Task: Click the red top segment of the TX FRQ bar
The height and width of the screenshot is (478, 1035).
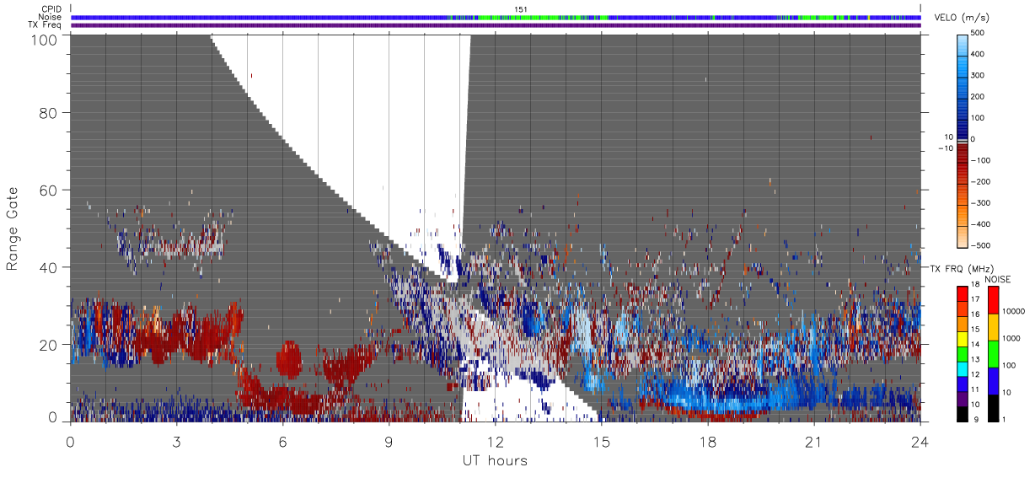Action: (x=962, y=294)
